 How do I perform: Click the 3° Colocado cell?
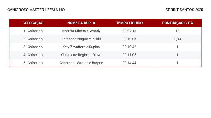point(33,47)
